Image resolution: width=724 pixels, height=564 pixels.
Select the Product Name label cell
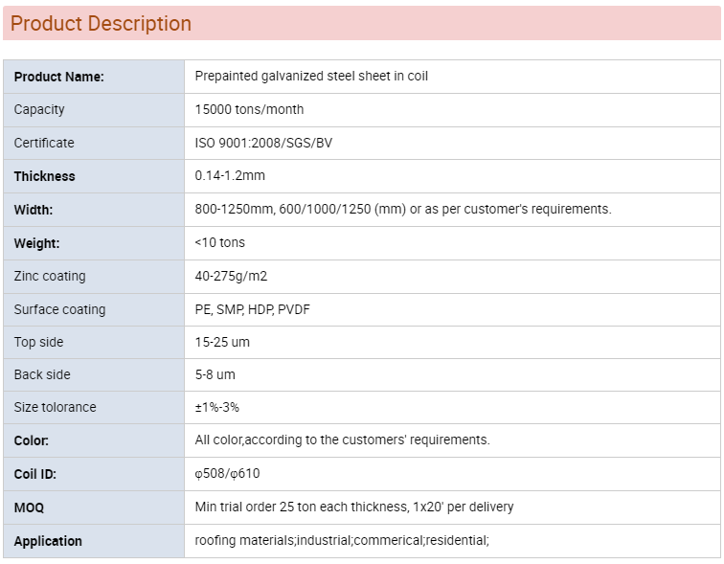tap(94, 77)
